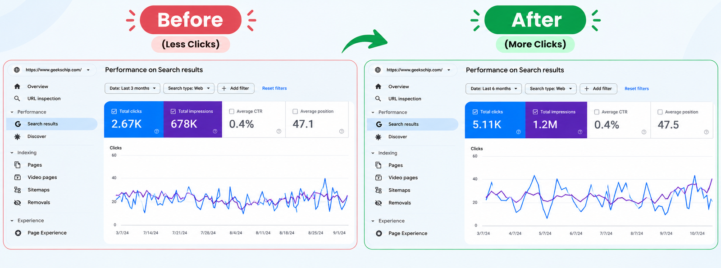Click the Discover asterisk icon in Before panel
Screen dimensions: 721x268
coord(17,136)
